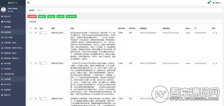Check the checkbox for task ID 12
Screen dimensions: 224x106
31,33
